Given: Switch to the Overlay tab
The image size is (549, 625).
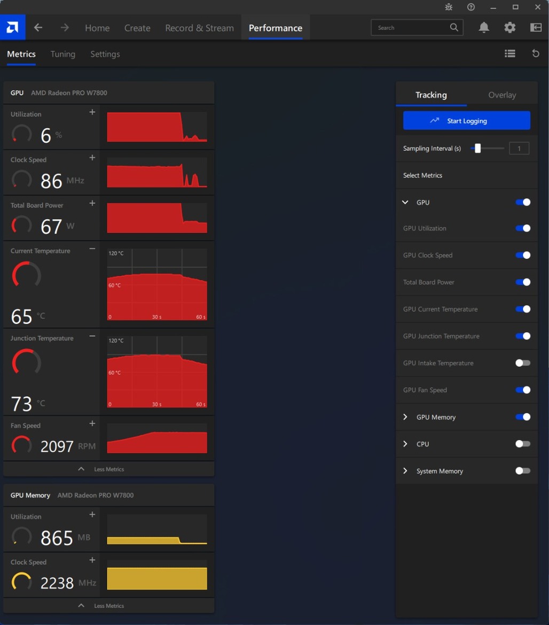Looking at the screenshot, I should 502,95.
